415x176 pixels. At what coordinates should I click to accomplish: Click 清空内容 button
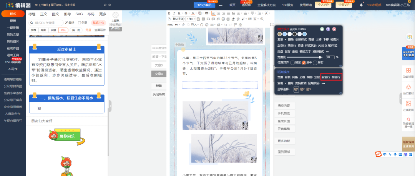click(284, 106)
